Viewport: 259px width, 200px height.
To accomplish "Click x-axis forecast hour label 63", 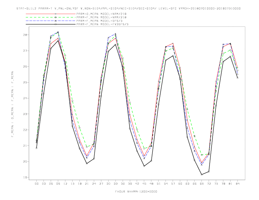I will 187,184.
